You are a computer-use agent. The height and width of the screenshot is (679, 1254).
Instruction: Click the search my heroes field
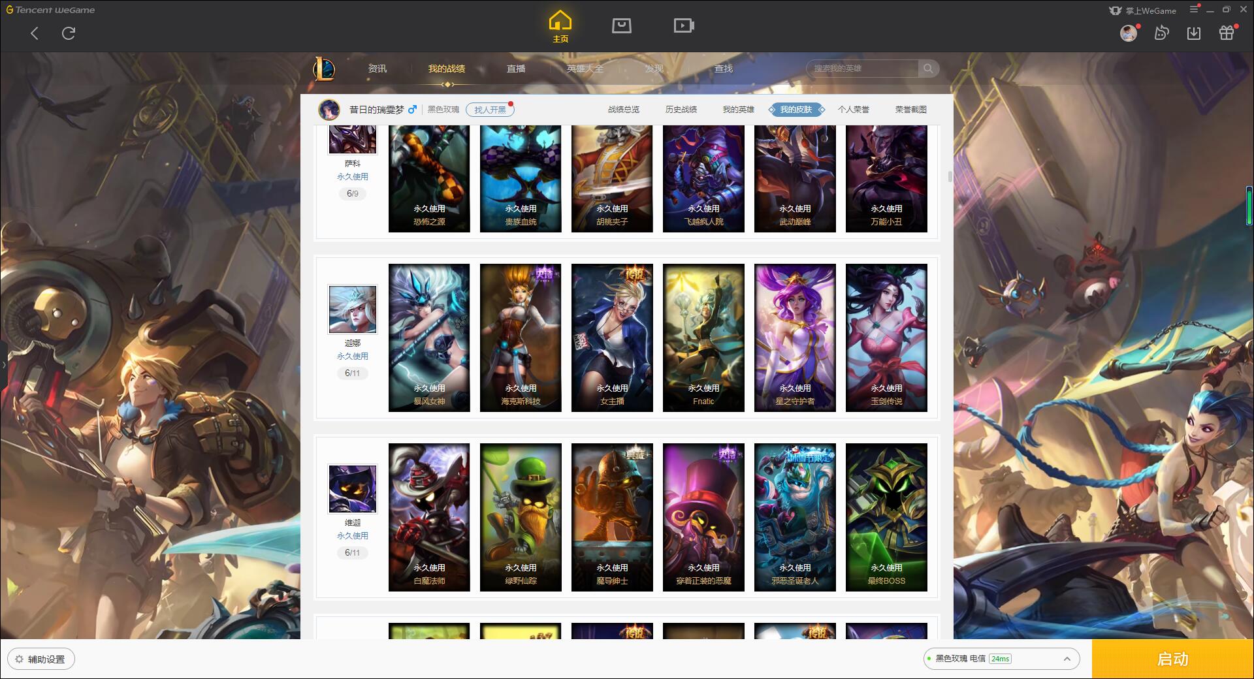[862, 69]
